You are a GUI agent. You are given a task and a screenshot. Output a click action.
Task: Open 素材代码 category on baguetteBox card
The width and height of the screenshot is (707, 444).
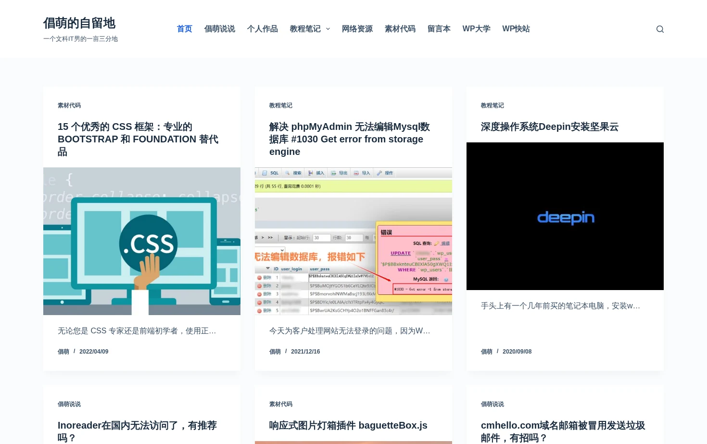[x=281, y=404]
